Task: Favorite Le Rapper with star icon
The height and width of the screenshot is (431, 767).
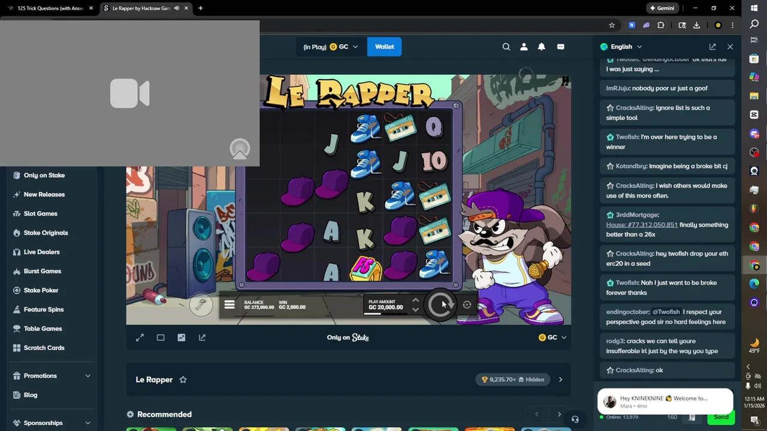Action: point(183,380)
